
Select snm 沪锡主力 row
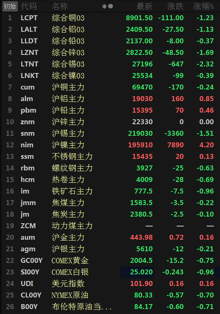click(x=110, y=133)
